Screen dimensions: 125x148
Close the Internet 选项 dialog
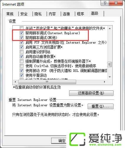116,3
